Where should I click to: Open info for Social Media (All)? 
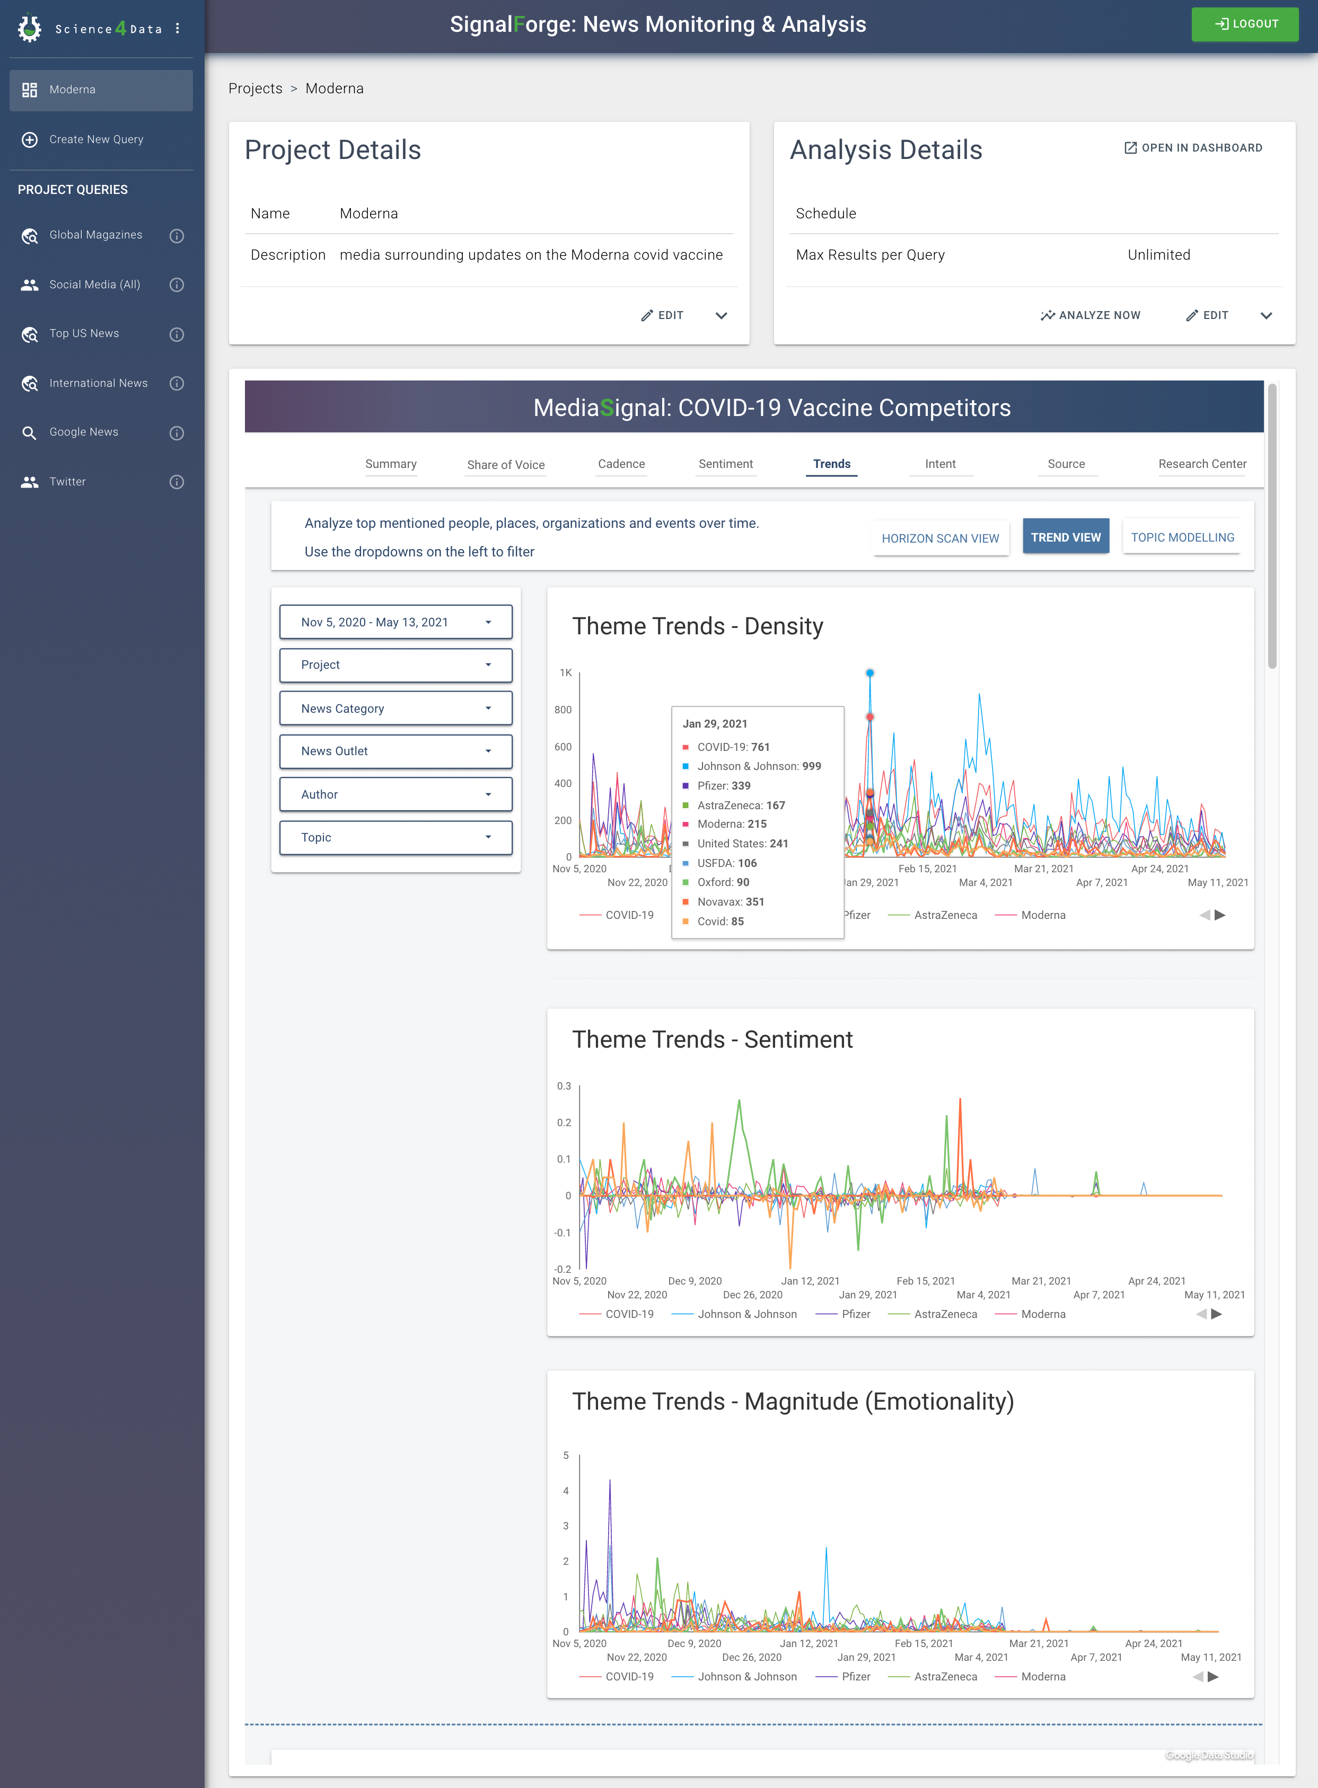[177, 285]
